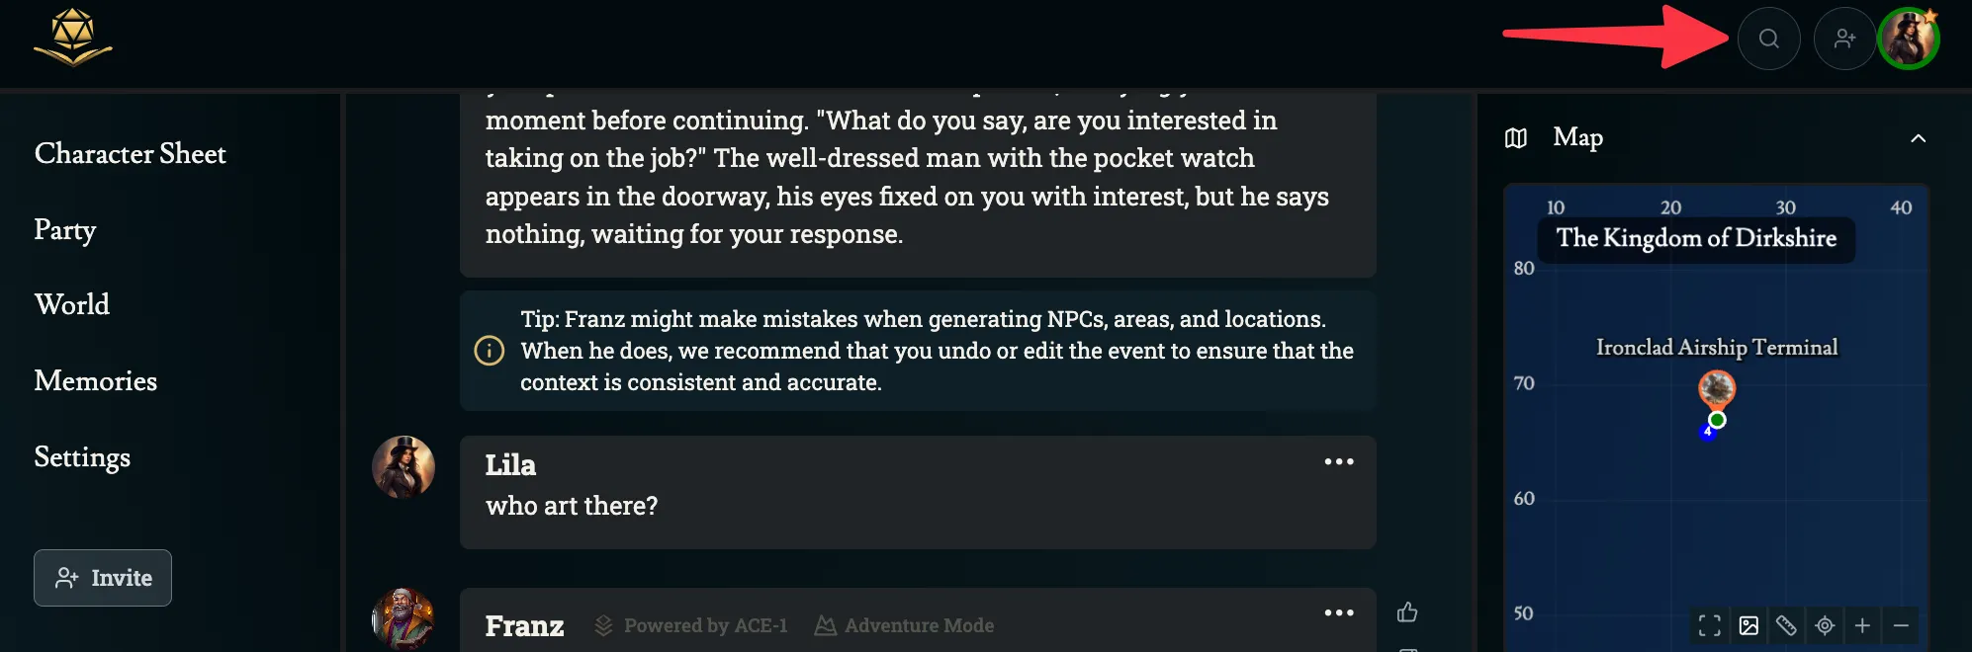Click the add-player icon in the top bar
The height and width of the screenshot is (652, 1972).
click(x=1844, y=39)
